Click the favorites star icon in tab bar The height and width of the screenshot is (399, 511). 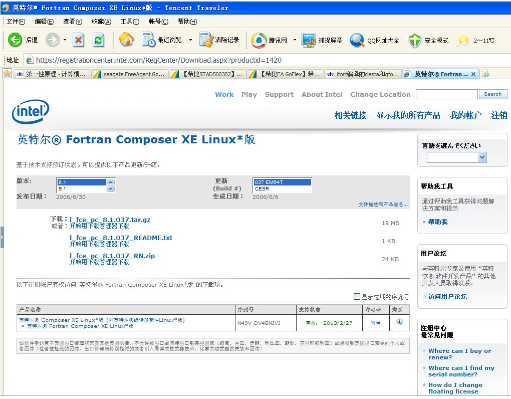pyautogui.click(x=7, y=74)
